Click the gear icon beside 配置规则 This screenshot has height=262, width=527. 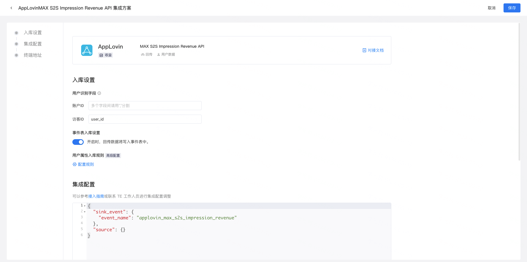point(75,164)
